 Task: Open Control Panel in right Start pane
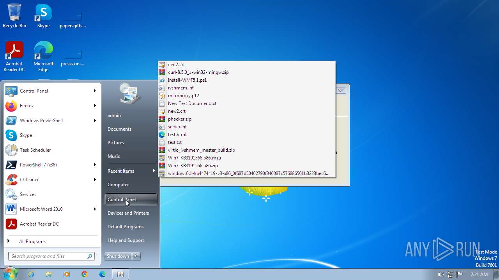pyautogui.click(x=131, y=199)
